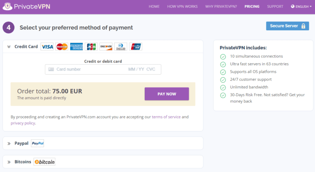The height and width of the screenshot is (172, 315).
Task: Expand the Paypal payment section
Action: (x=9, y=143)
